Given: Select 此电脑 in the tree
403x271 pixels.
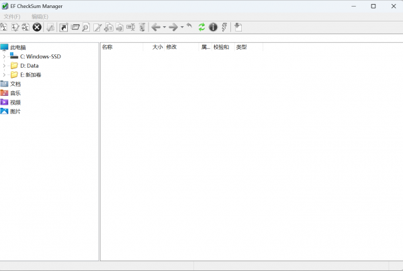Looking at the screenshot, I should coord(18,48).
